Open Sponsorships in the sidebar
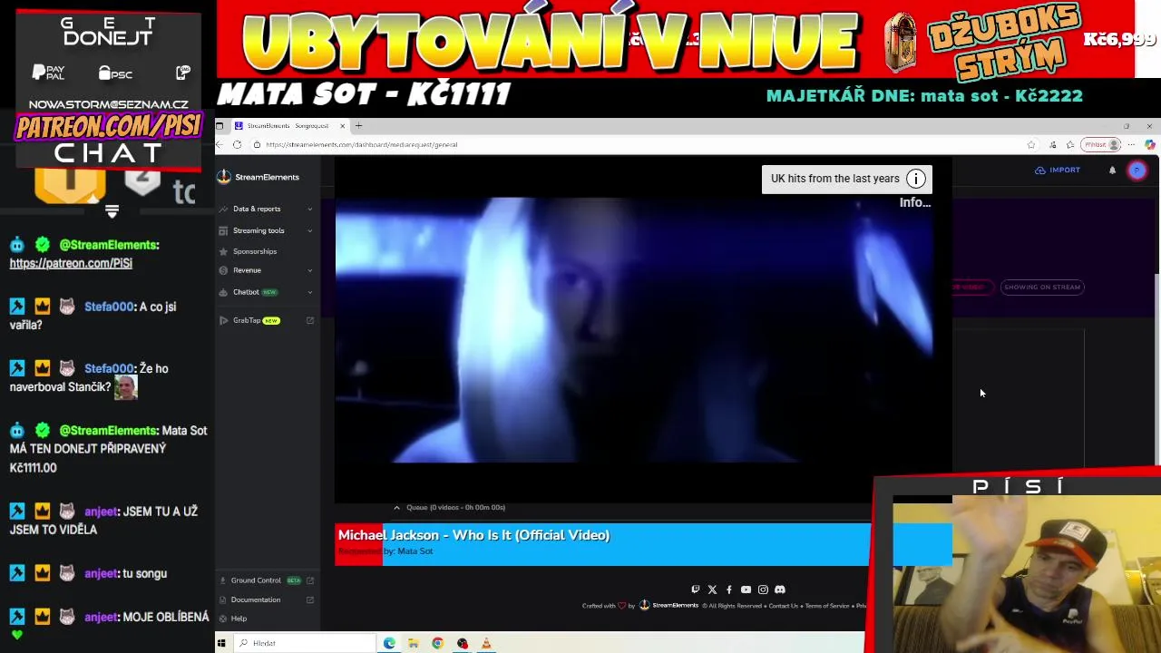1161x653 pixels. pyautogui.click(x=255, y=251)
